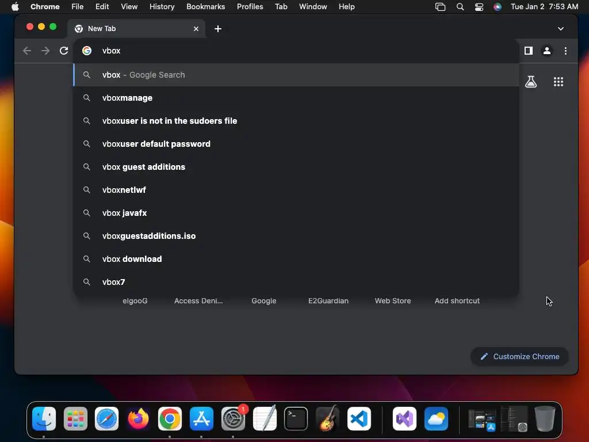Go back with the back arrow
This screenshot has width=589, height=442.
(26, 51)
